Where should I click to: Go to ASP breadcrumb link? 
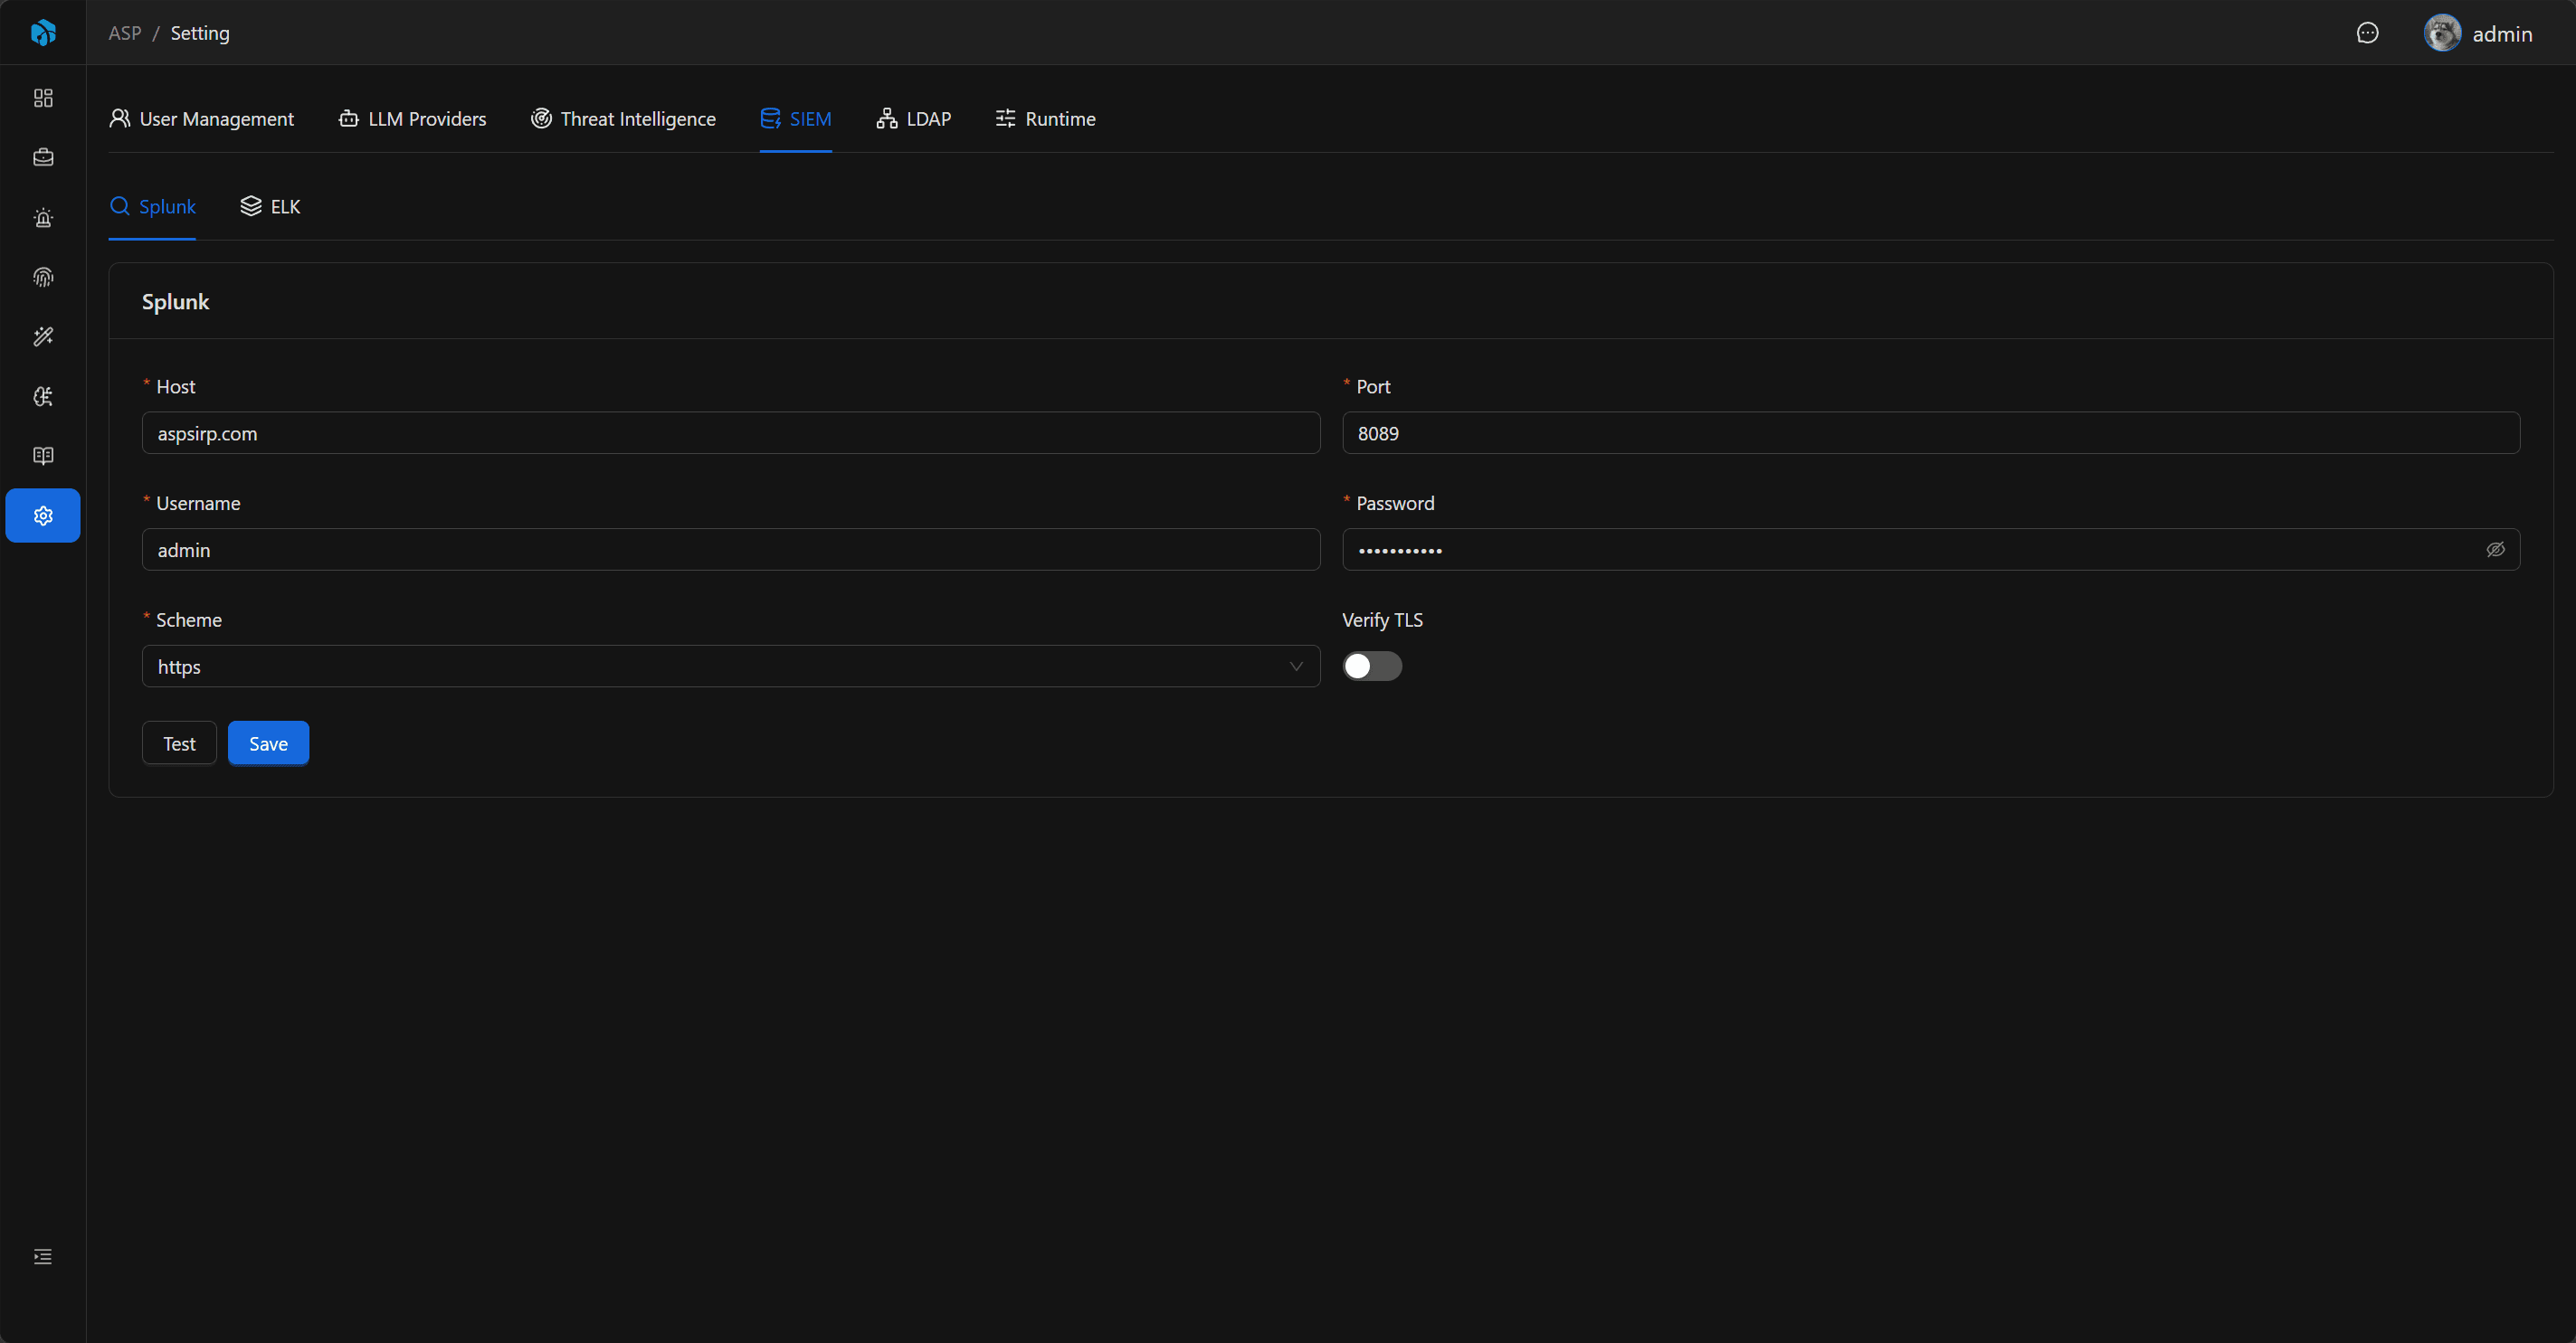point(125,33)
